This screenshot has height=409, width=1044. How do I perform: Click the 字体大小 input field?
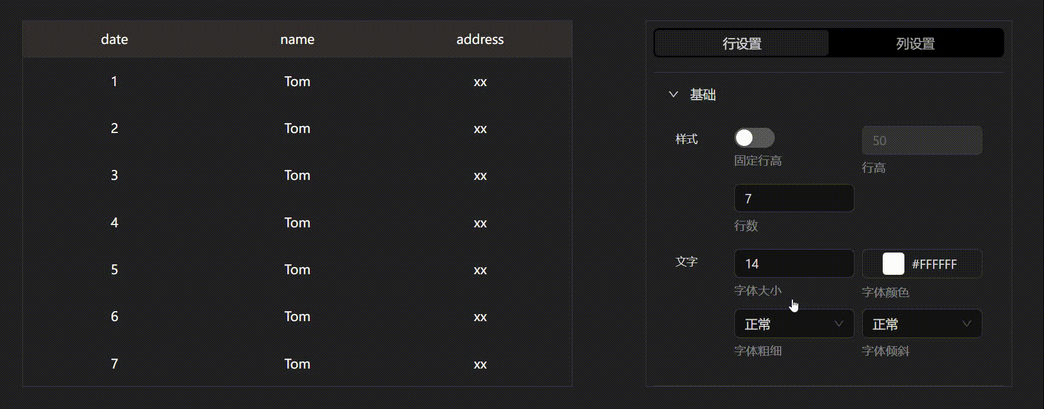[794, 264]
